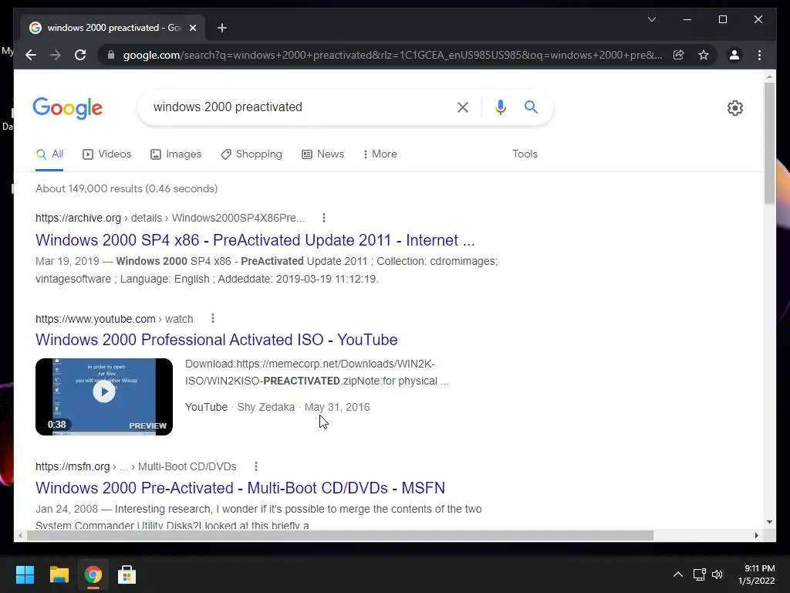Open the tab search dropdown arrow
This screenshot has width=790, height=593.
click(x=651, y=19)
